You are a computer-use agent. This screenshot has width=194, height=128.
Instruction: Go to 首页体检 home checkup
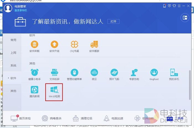coord(21,118)
